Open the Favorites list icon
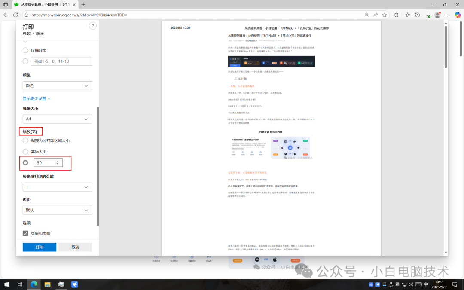This screenshot has height=290, width=464. (x=407, y=15)
